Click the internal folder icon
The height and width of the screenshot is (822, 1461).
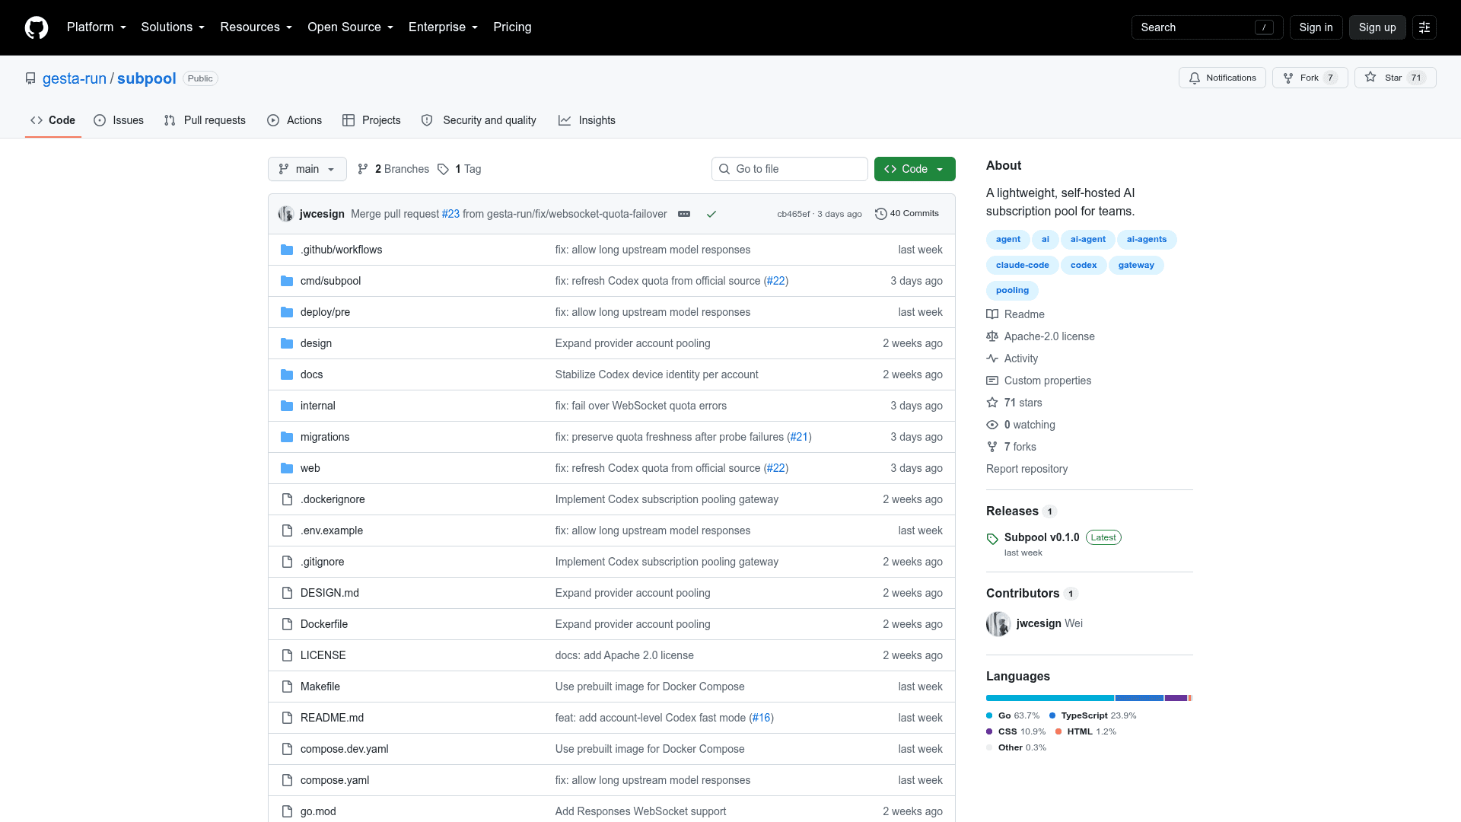287,406
